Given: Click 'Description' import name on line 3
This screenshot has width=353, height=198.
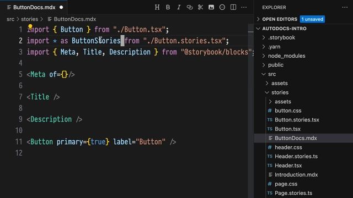Looking at the screenshot, I should point(130,52).
